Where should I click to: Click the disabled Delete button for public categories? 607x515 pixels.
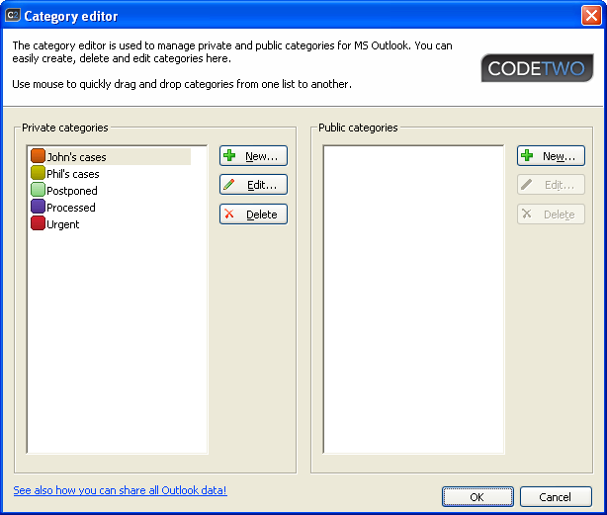[551, 215]
